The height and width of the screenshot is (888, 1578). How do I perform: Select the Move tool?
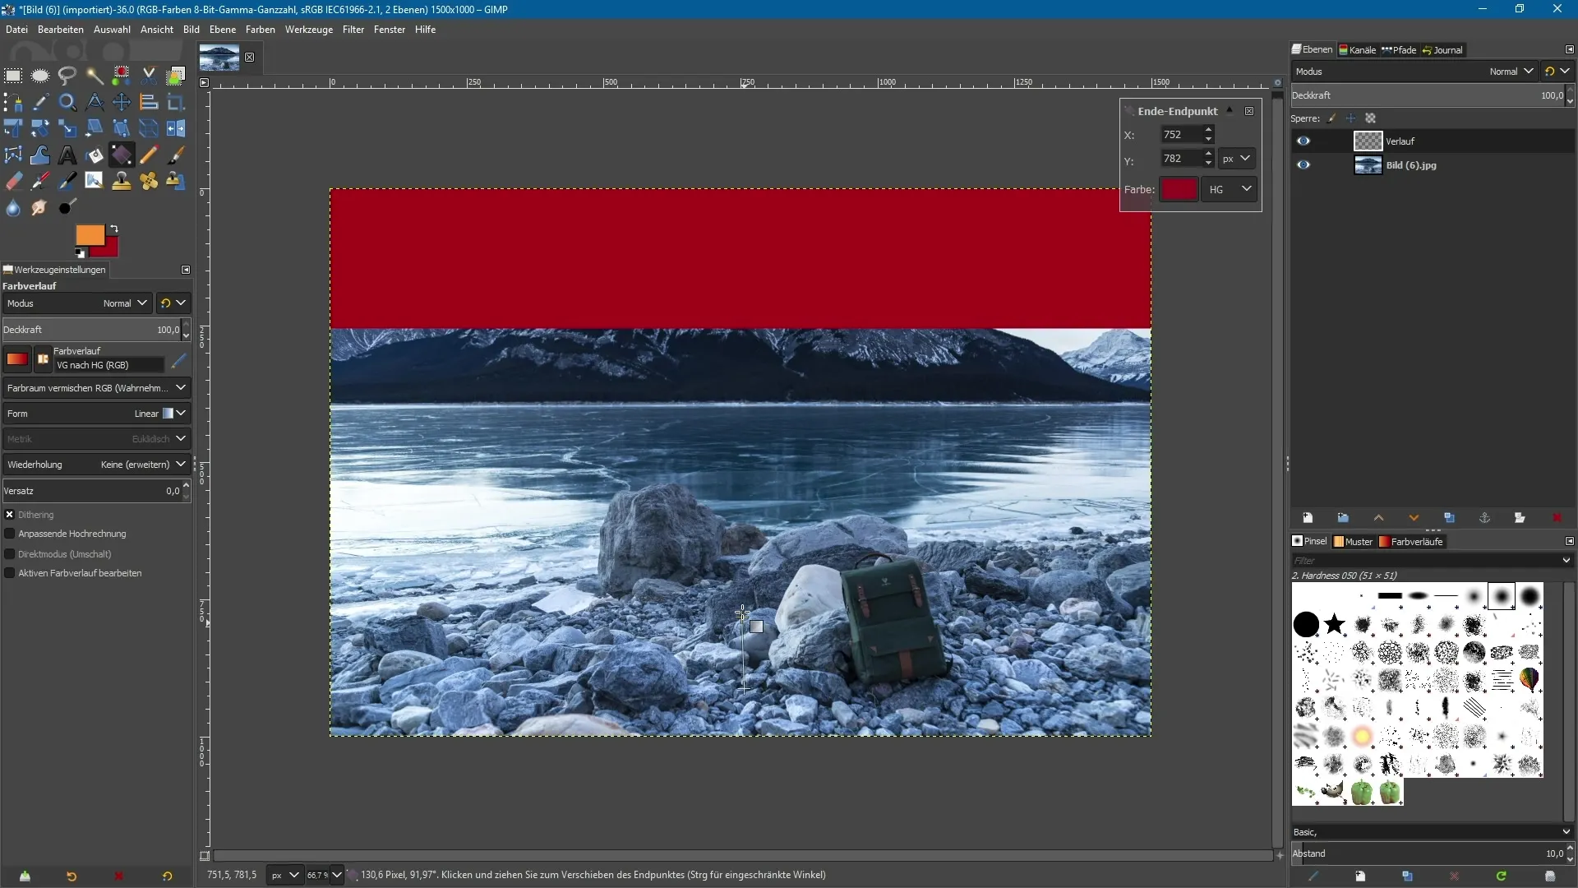(x=122, y=102)
